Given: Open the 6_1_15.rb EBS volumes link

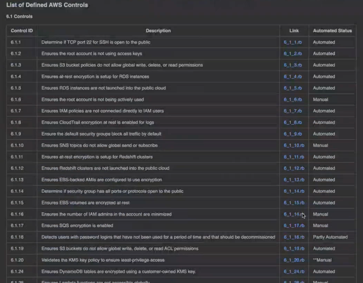Looking at the screenshot, I should (294, 203).
